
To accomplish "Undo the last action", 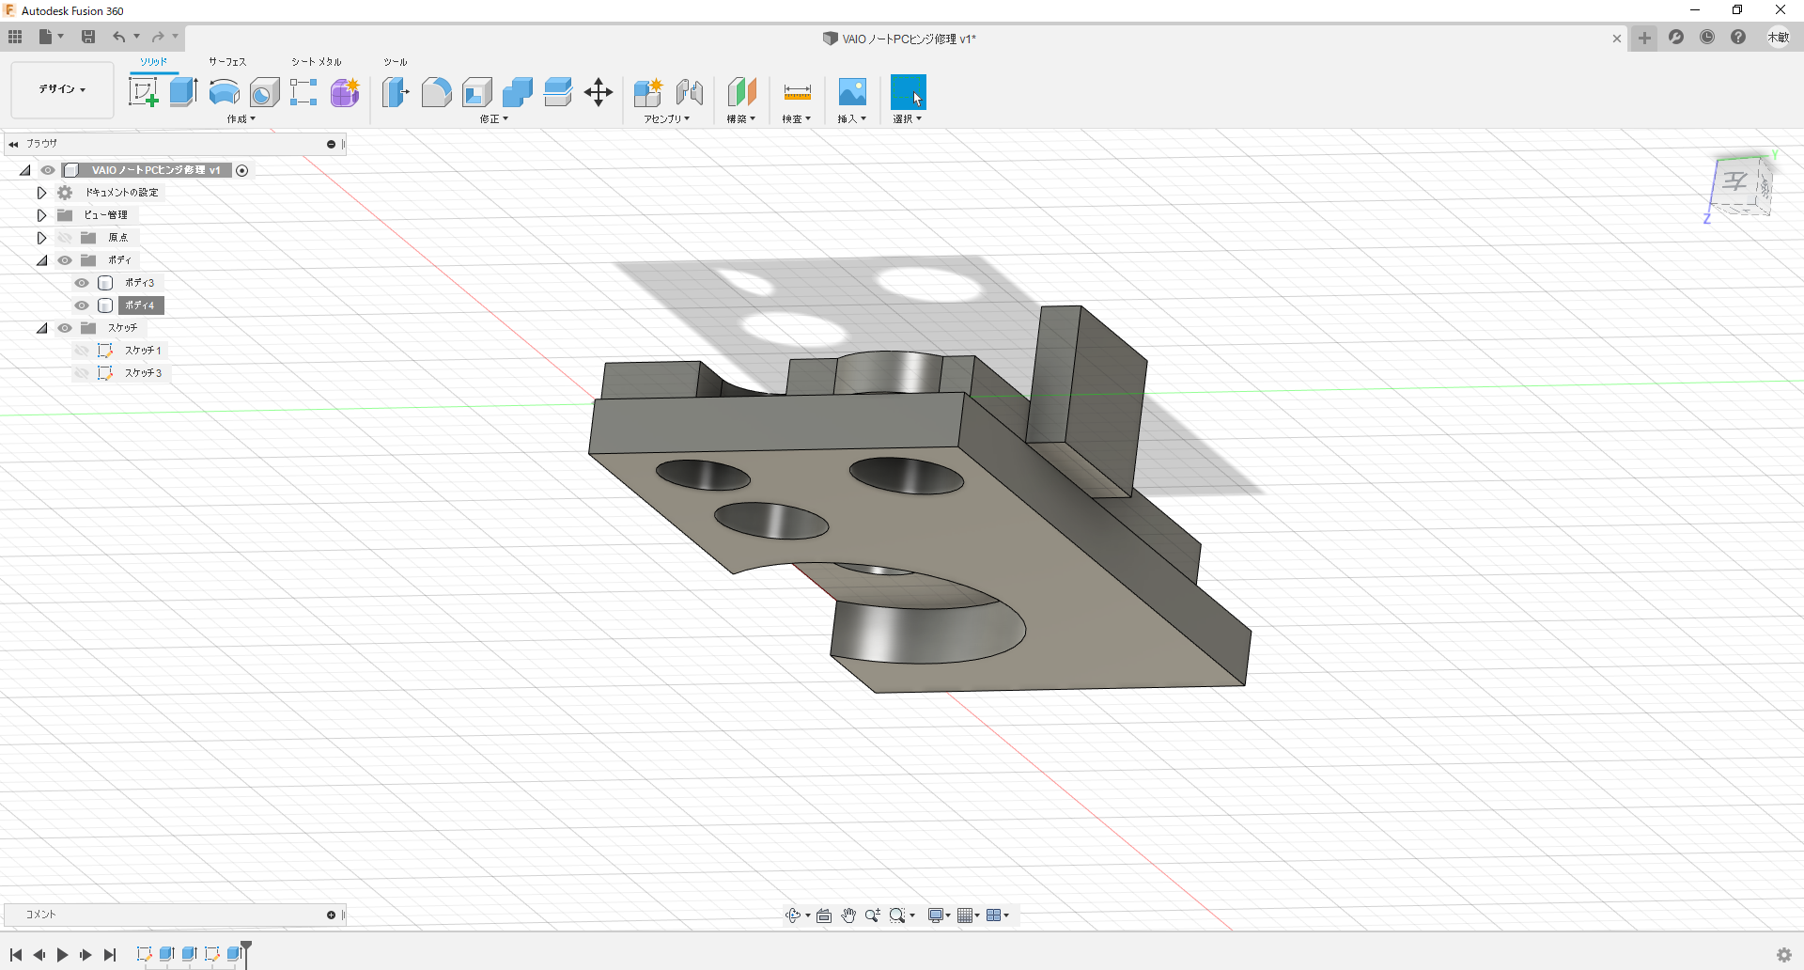I will (x=118, y=37).
